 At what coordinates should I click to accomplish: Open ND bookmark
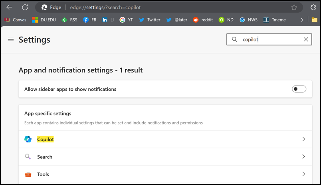click(x=226, y=20)
